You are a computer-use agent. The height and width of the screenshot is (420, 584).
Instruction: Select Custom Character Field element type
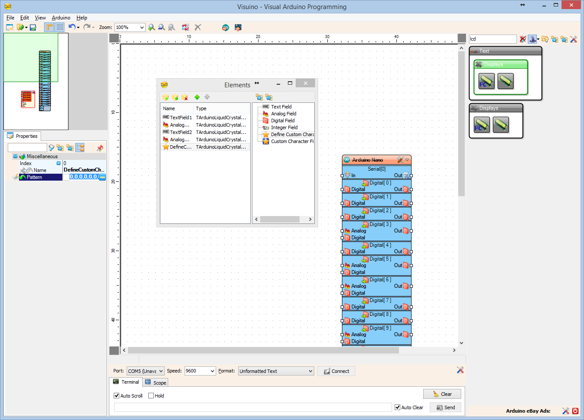(x=290, y=141)
